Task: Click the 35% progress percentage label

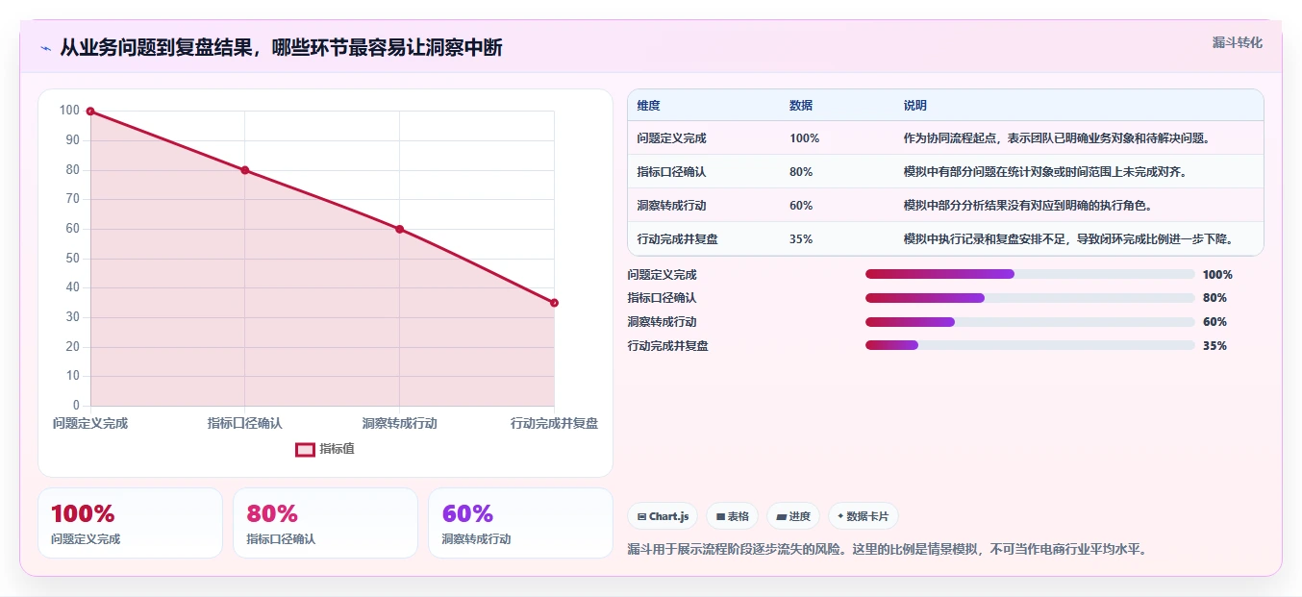Action: (x=1214, y=346)
